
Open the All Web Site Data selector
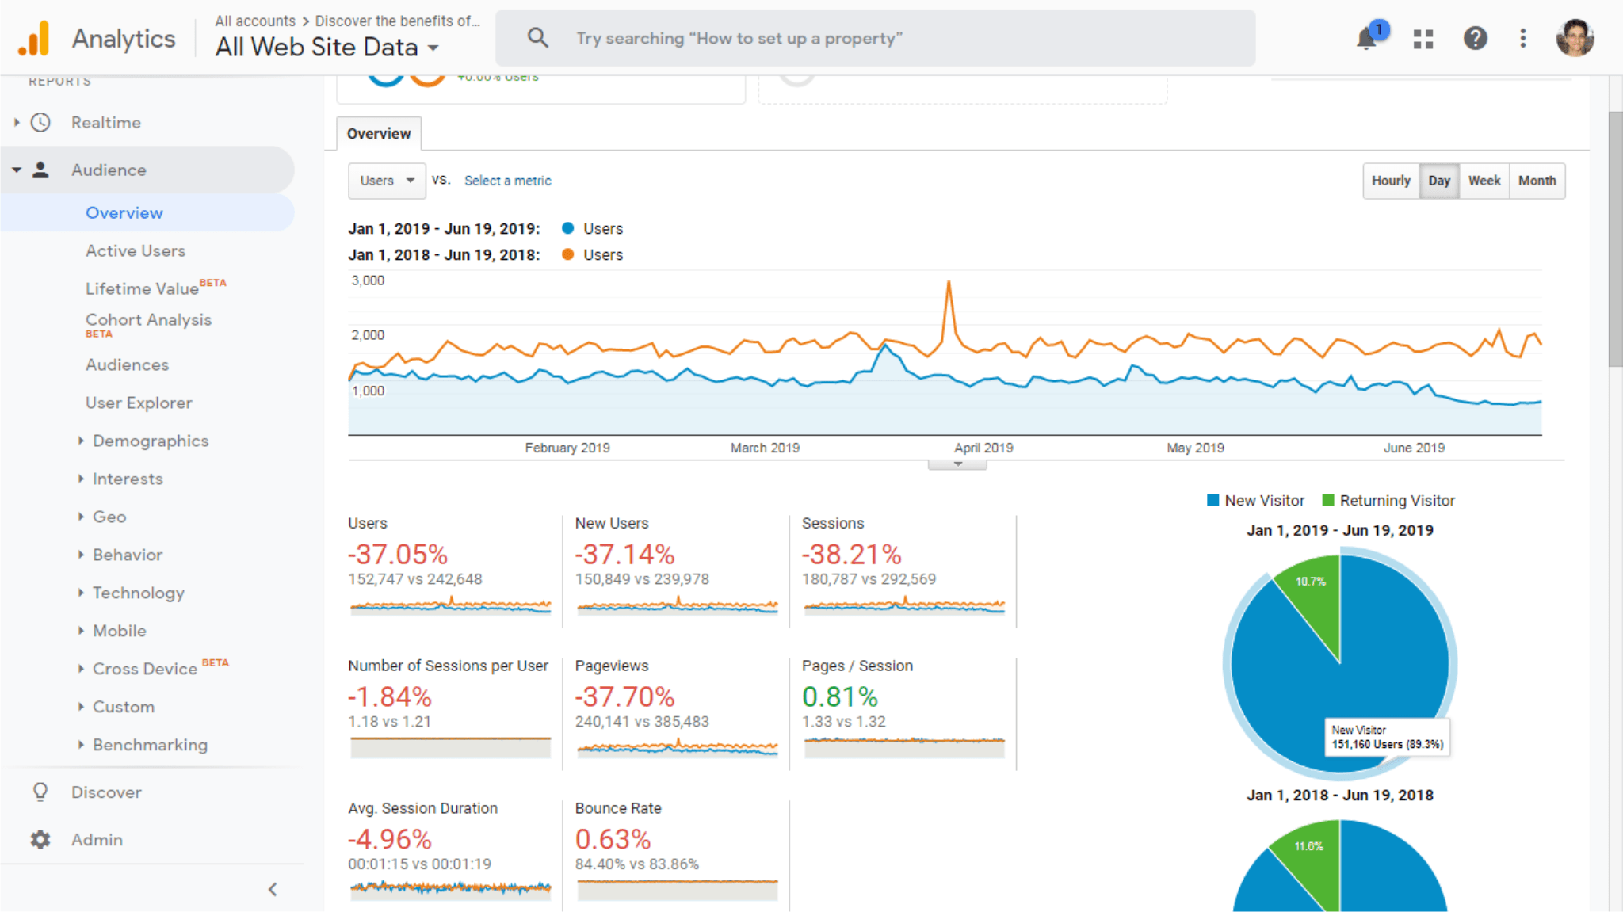[327, 48]
